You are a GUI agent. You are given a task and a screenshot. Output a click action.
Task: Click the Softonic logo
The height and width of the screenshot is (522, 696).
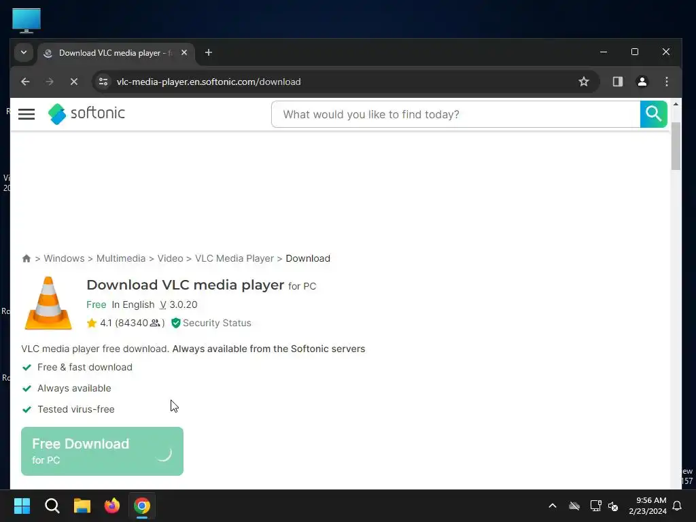86,114
